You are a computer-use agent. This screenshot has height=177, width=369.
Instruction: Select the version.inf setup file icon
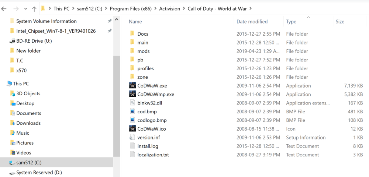[132, 137]
